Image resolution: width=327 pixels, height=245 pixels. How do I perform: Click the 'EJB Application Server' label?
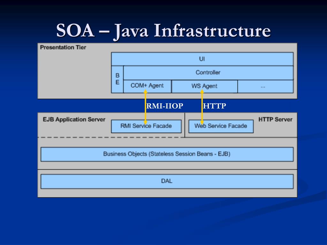74,119
